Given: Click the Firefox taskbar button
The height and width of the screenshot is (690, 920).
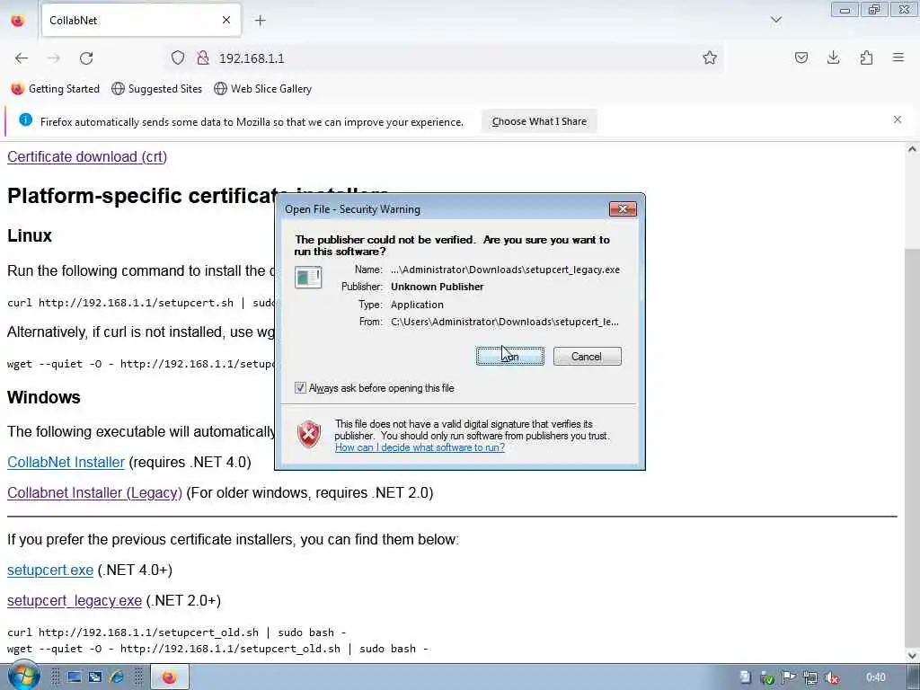Looking at the screenshot, I should pos(170,677).
